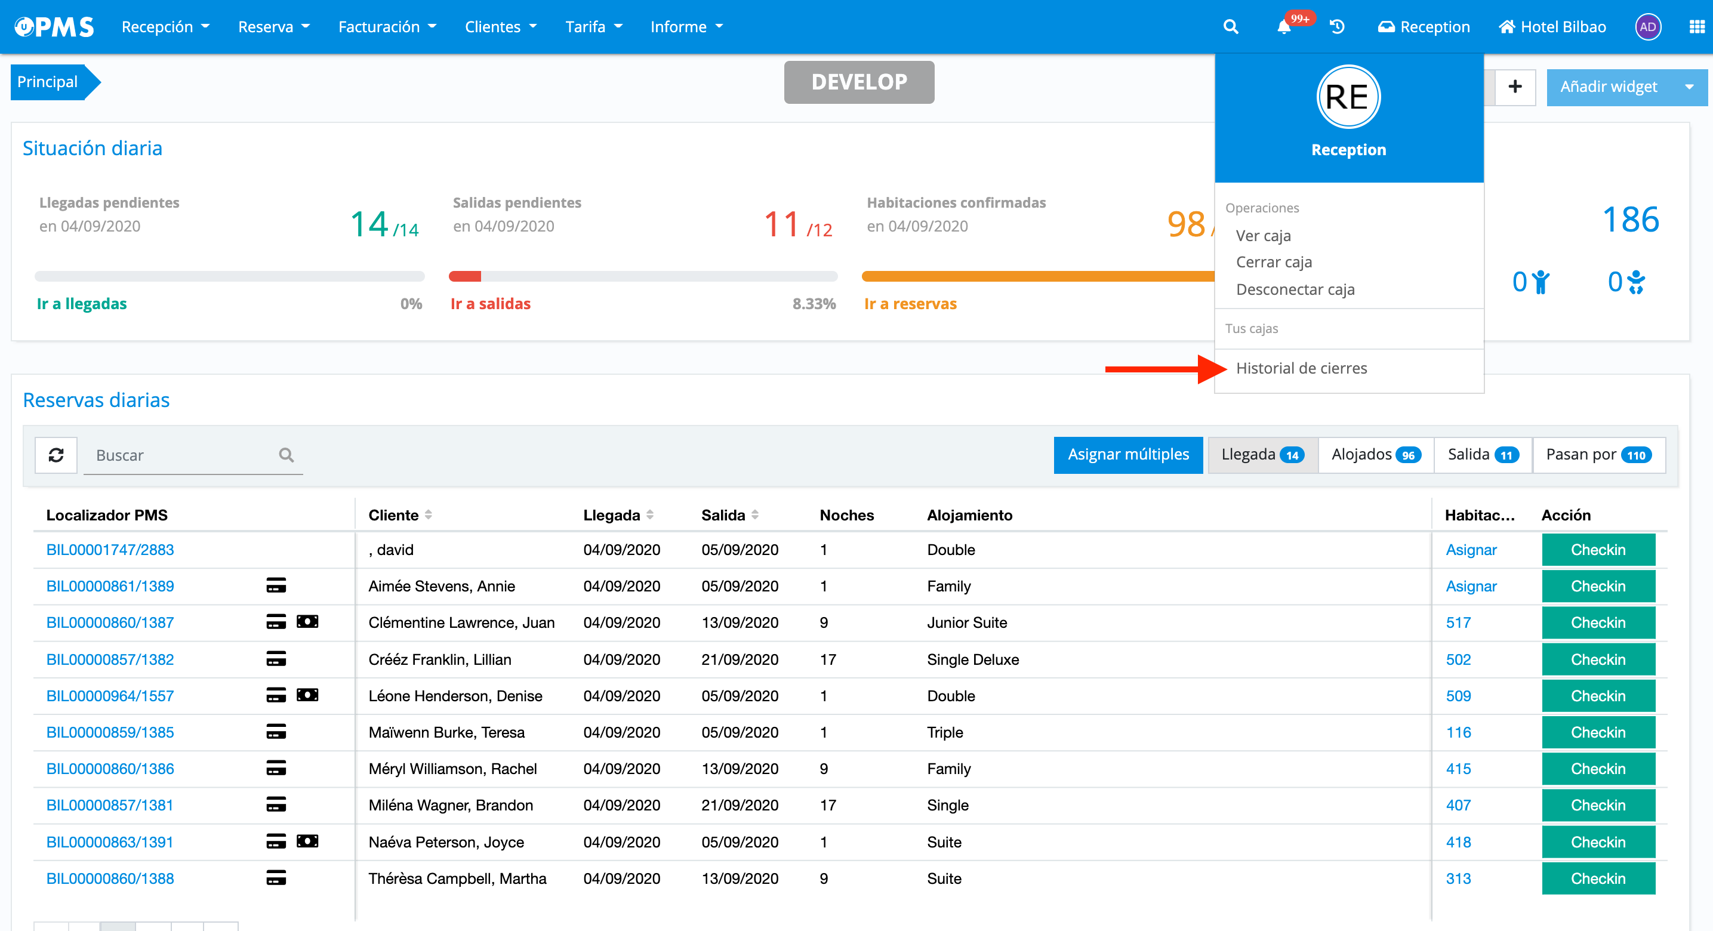Open Ir a salidas link

point(490,304)
